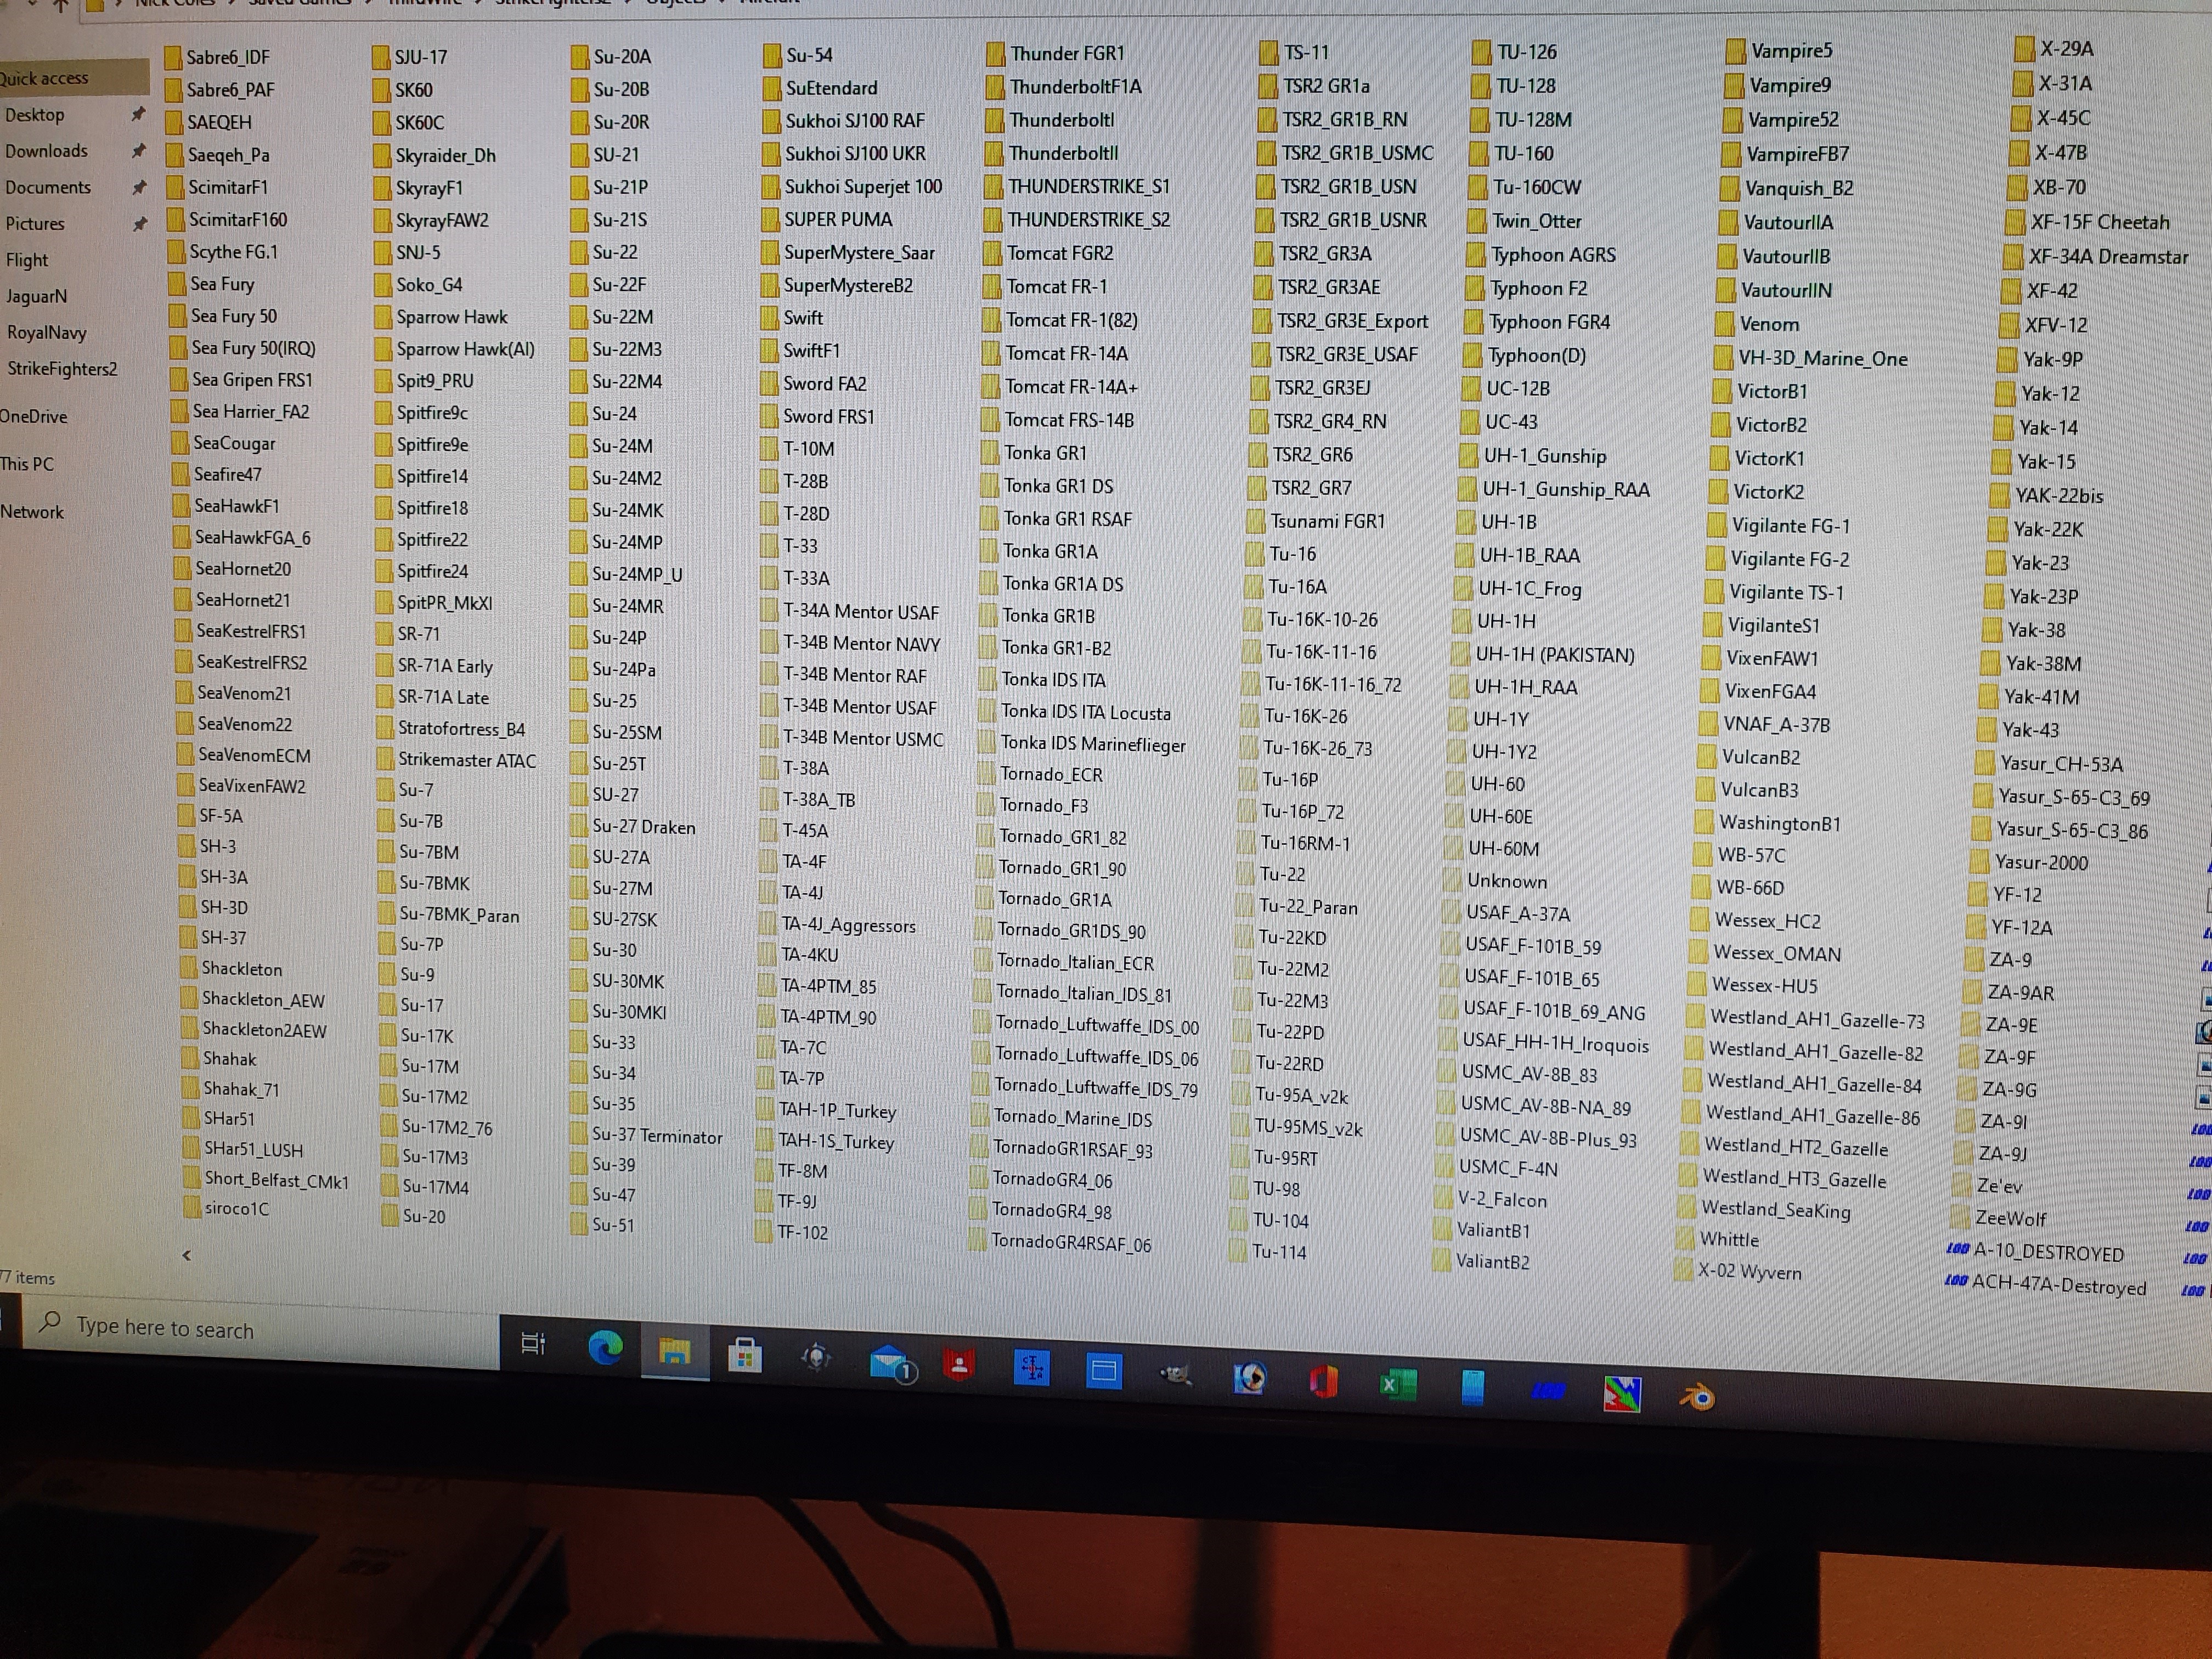Launch Blender from the taskbar
The height and width of the screenshot is (1659, 2212).
coord(1696,1396)
